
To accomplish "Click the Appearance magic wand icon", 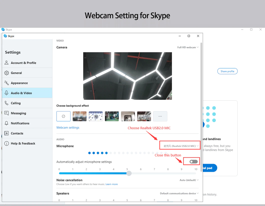I will point(7,83).
